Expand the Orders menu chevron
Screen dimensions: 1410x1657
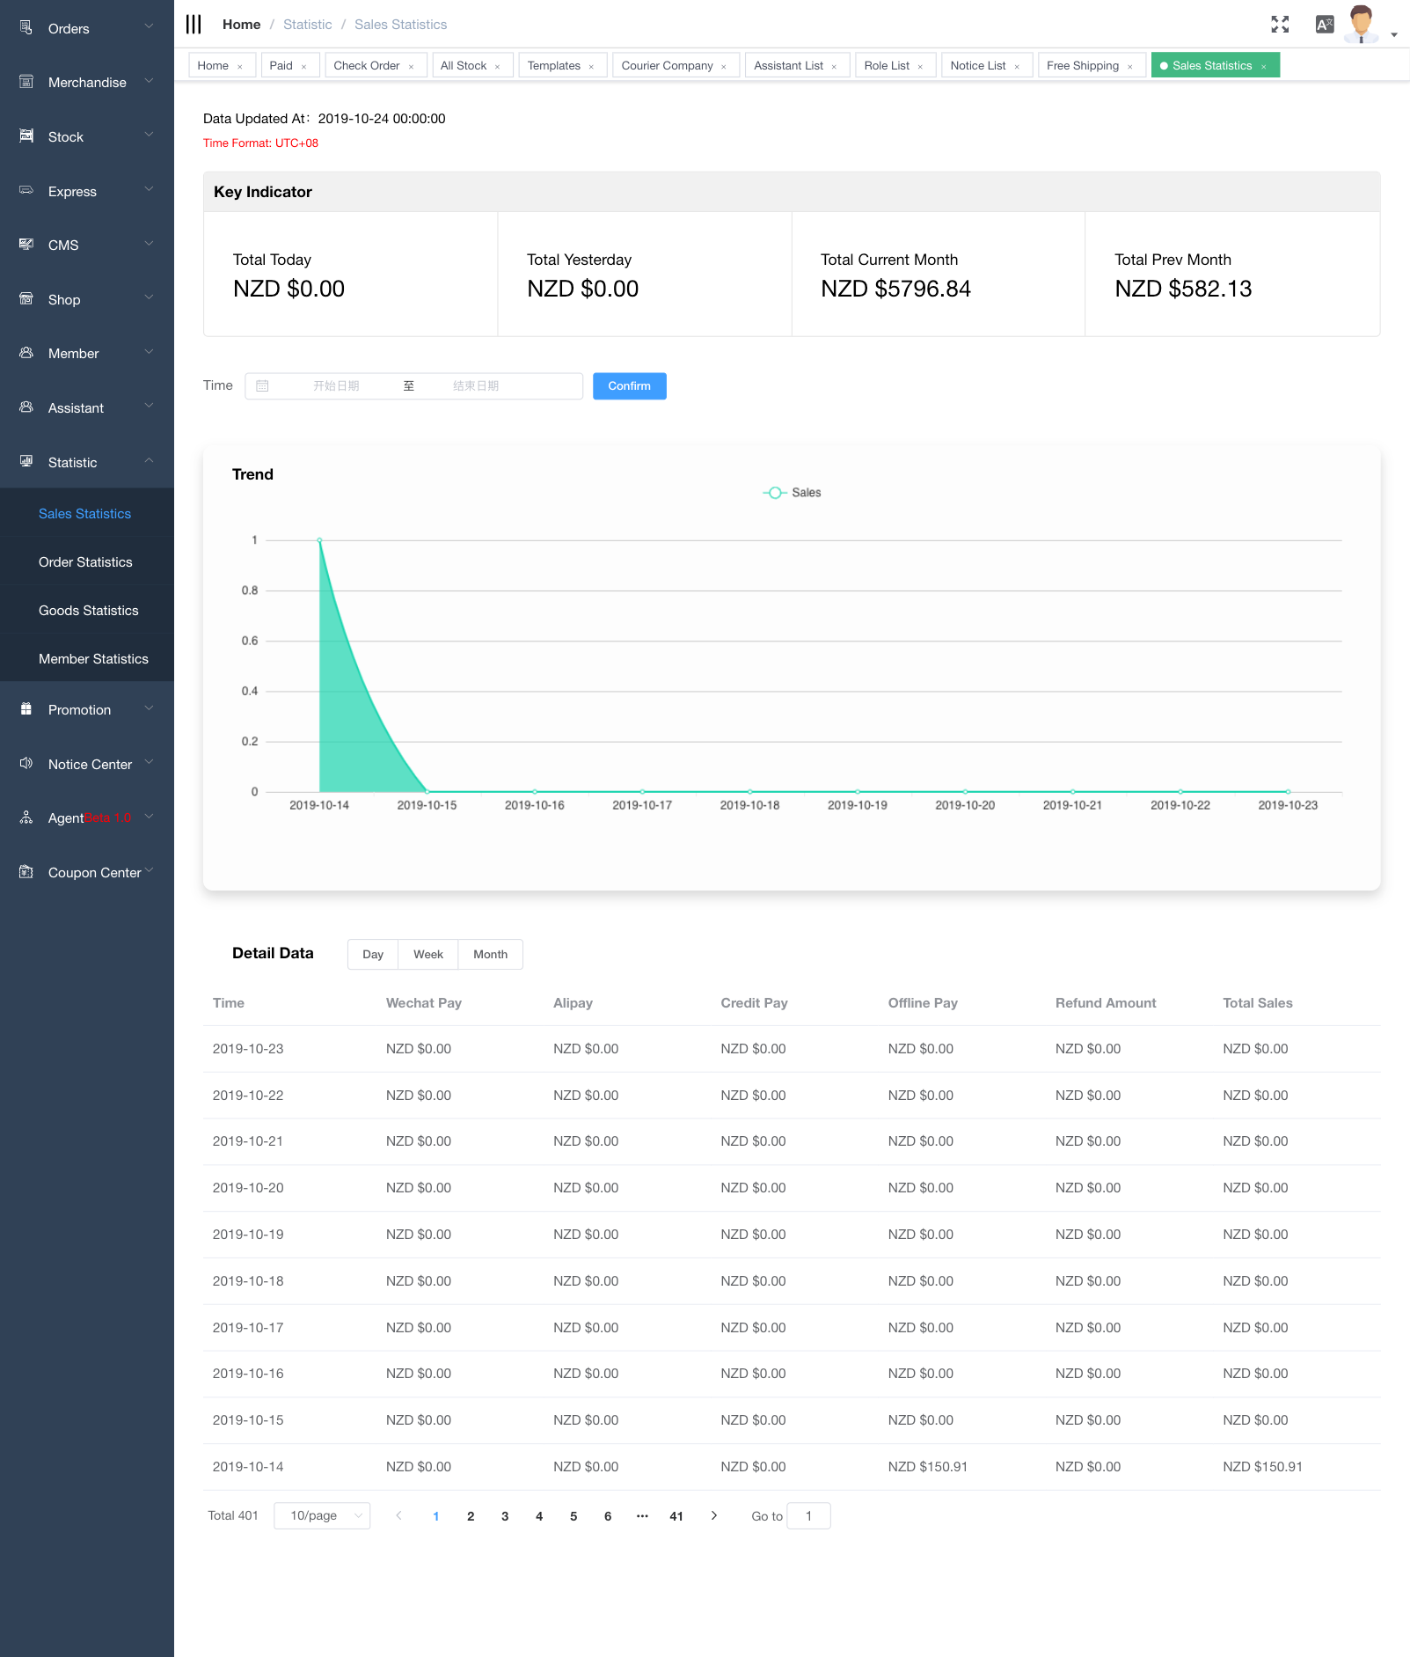149,26
